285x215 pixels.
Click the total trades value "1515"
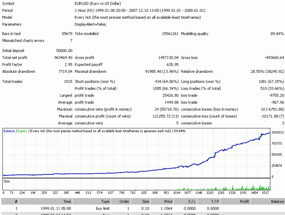click(x=68, y=82)
